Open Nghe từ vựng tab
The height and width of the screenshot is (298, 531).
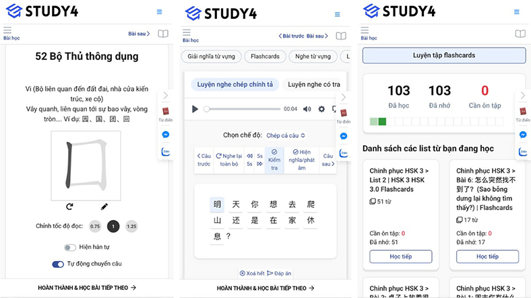313,57
